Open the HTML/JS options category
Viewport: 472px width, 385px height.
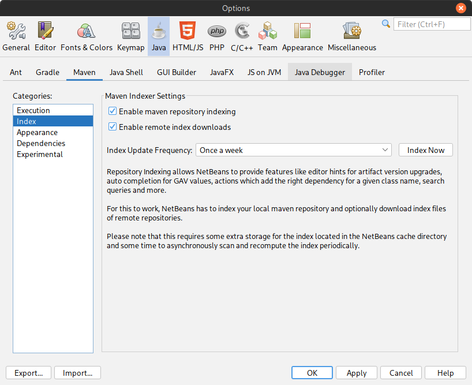(x=188, y=36)
